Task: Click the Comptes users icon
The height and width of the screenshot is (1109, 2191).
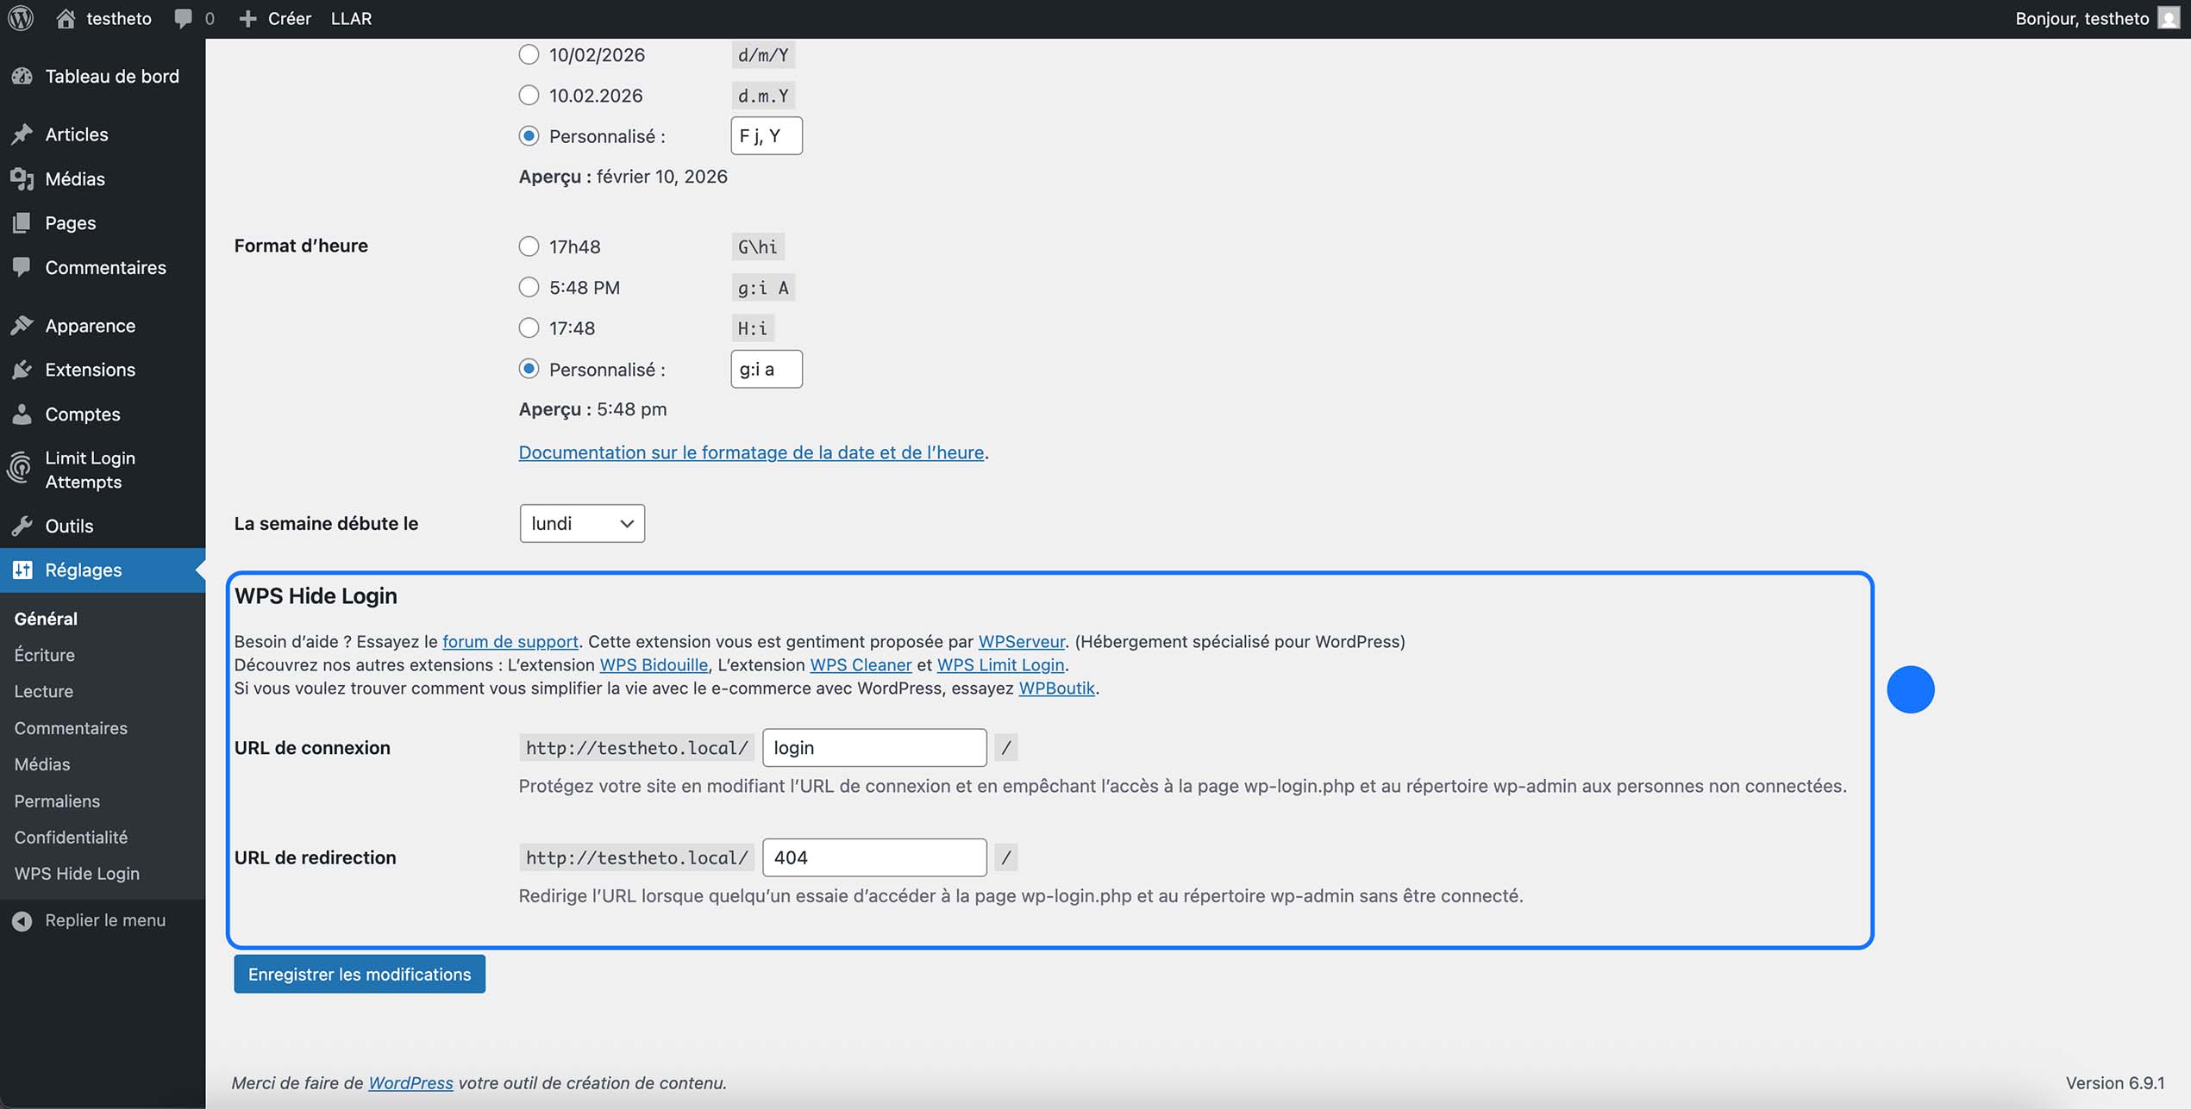Action: [22, 414]
